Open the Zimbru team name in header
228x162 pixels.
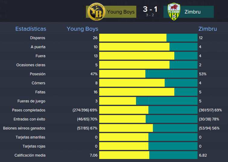192,12
